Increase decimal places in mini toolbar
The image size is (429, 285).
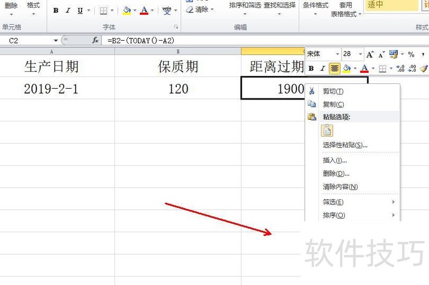pos(400,68)
